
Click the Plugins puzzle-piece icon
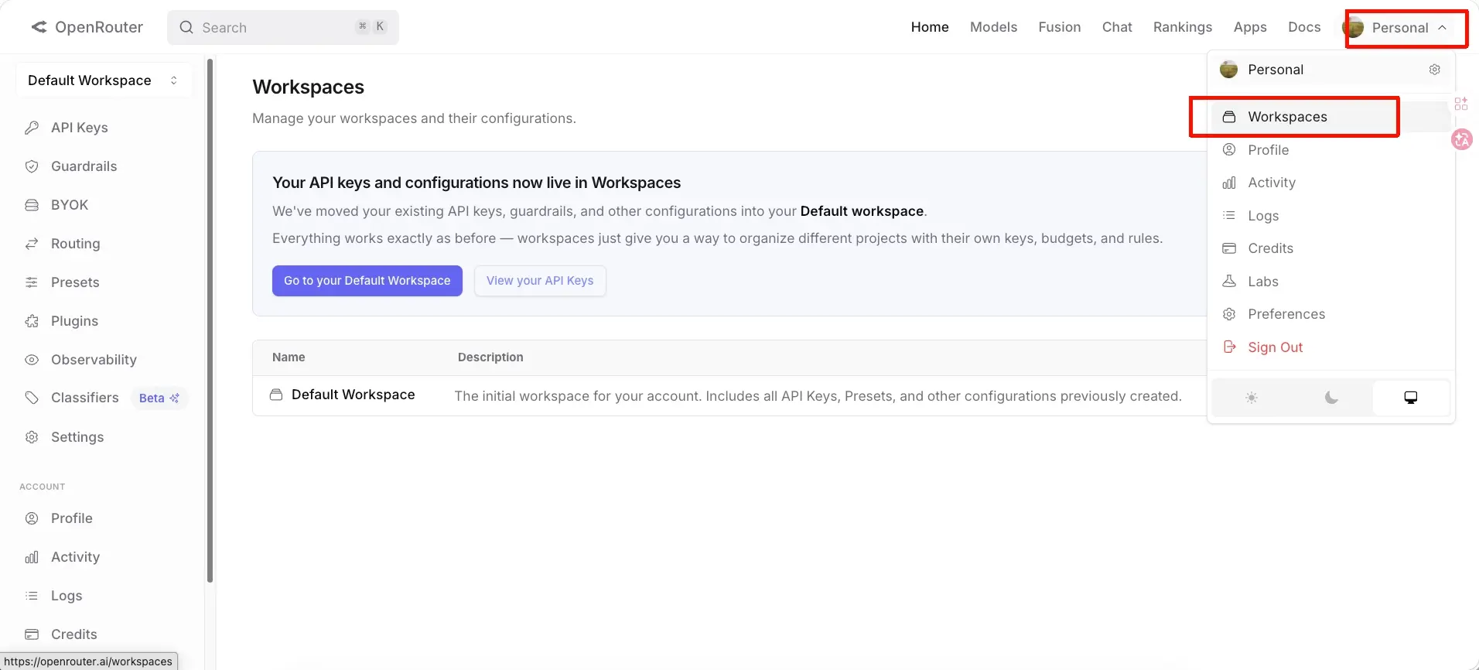click(32, 321)
